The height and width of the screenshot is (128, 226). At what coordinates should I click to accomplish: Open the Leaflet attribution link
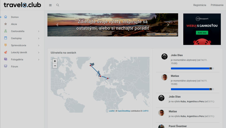point(111,111)
